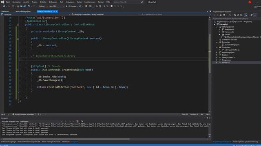Open the Debuggen menu
The height and width of the screenshot is (146, 261).
(x=53, y=2)
